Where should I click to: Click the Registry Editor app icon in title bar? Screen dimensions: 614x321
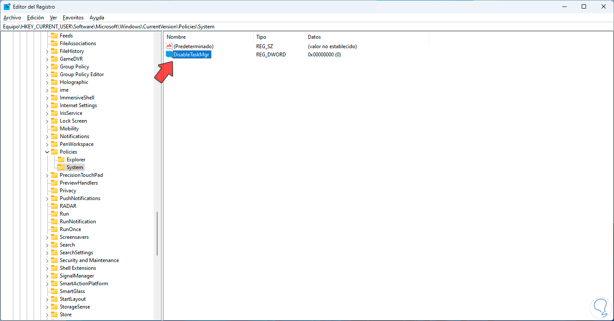(7, 6)
